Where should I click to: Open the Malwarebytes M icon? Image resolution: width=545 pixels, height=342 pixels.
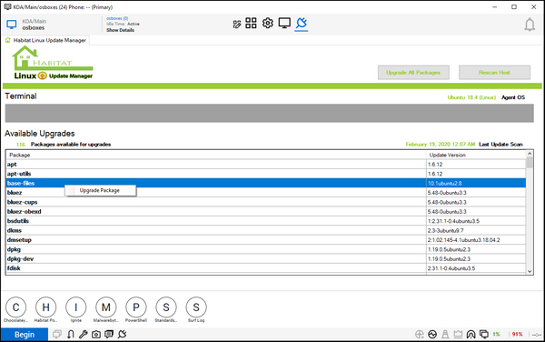coord(106,307)
